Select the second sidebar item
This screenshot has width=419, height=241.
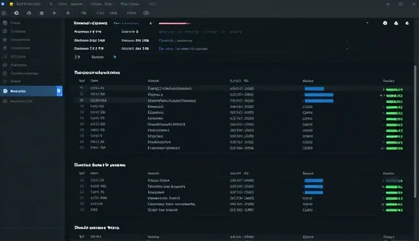pos(31,31)
